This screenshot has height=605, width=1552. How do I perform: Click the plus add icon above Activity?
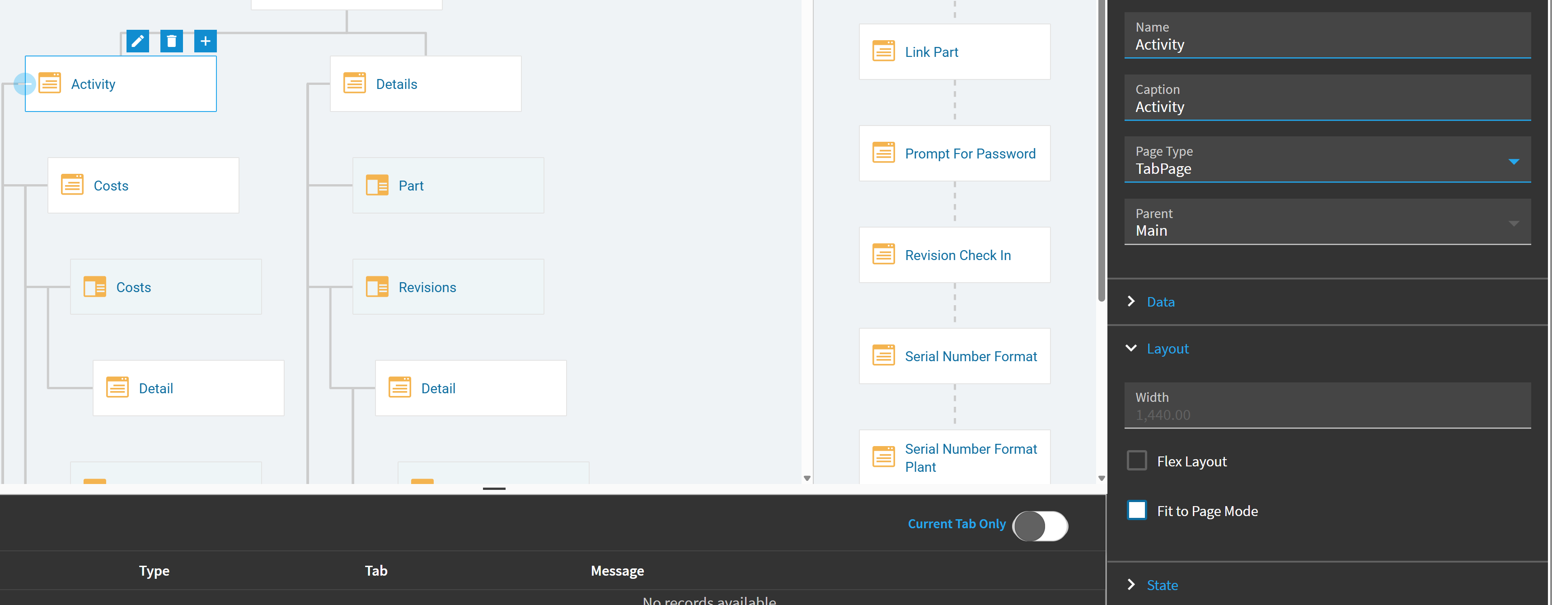pyautogui.click(x=205, y=41)
